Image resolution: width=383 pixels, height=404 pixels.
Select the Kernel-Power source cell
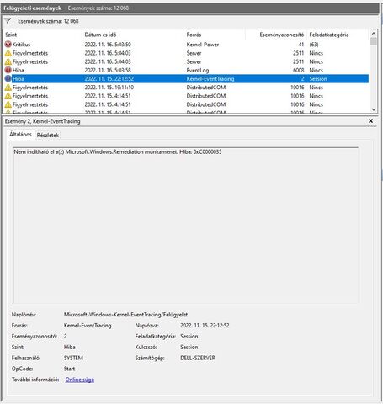point(203,45)
